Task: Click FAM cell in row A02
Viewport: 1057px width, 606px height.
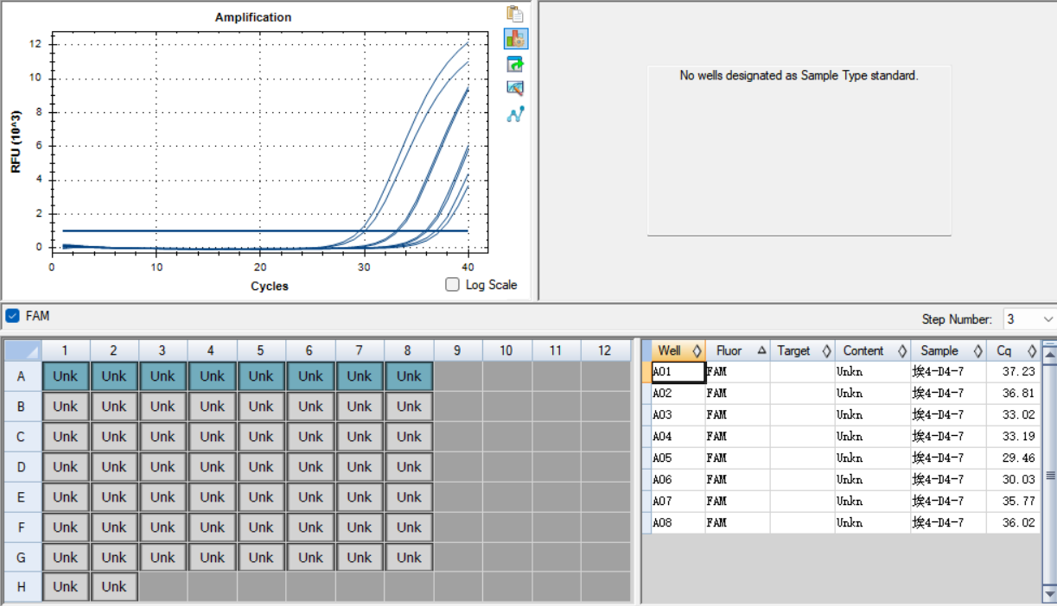Action: 737,394
